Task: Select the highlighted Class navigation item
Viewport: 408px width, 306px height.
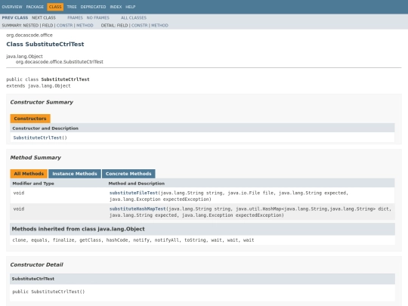Action: (55, 7)
